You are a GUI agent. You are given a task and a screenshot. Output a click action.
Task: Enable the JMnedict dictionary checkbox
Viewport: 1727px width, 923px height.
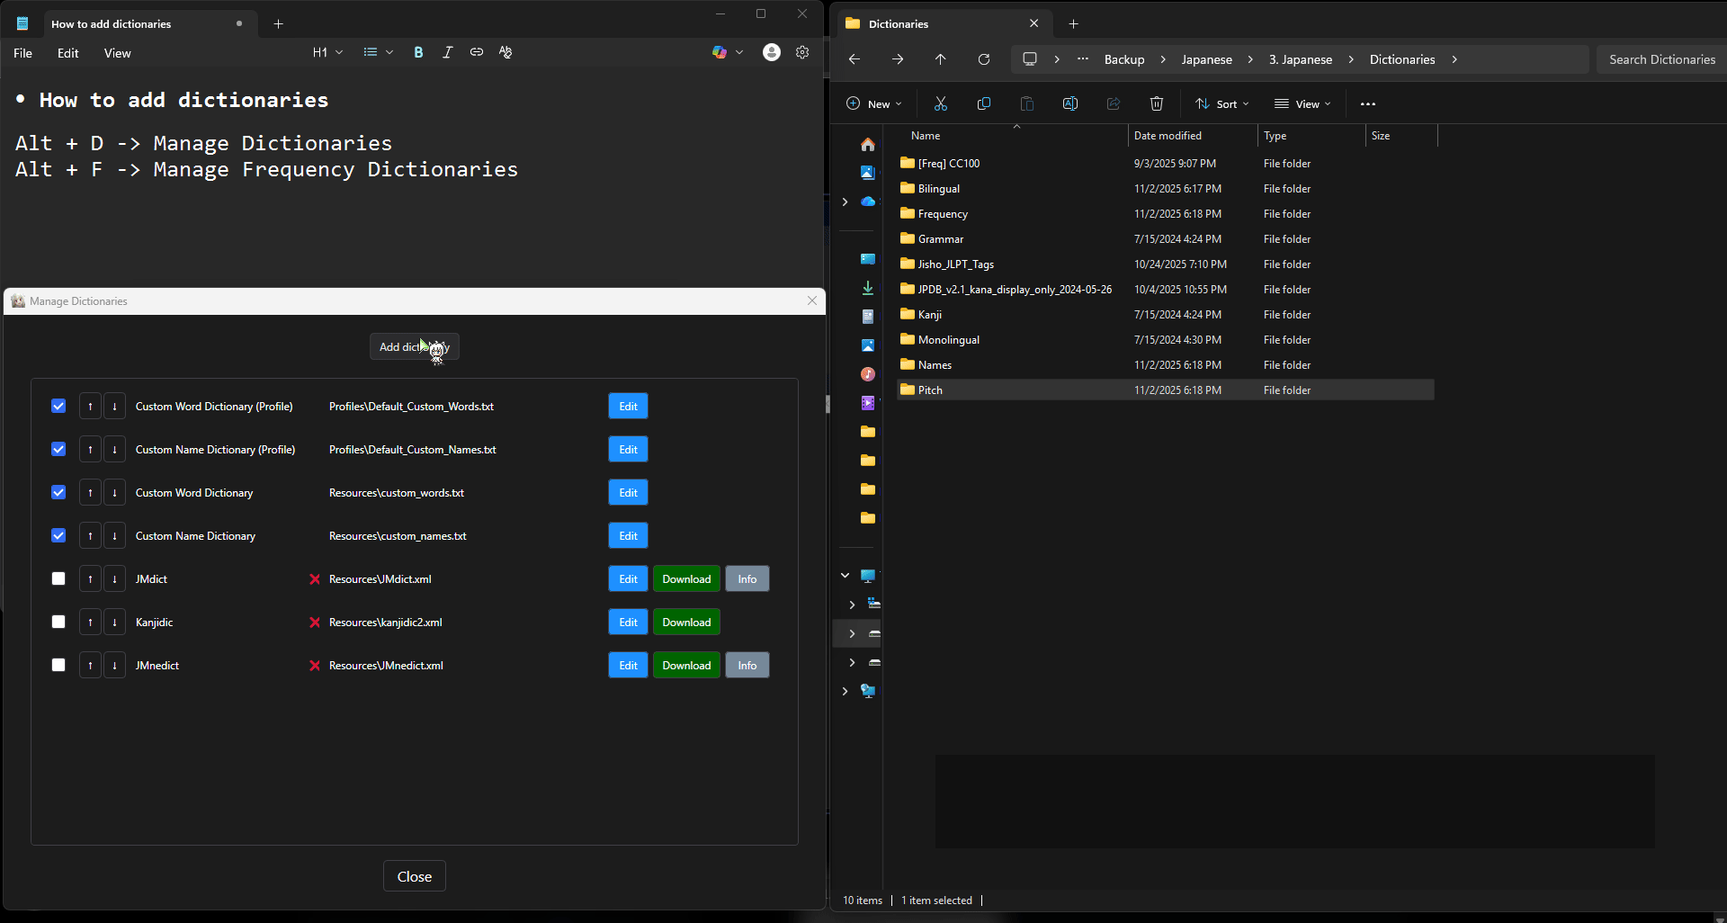(58, 666)
